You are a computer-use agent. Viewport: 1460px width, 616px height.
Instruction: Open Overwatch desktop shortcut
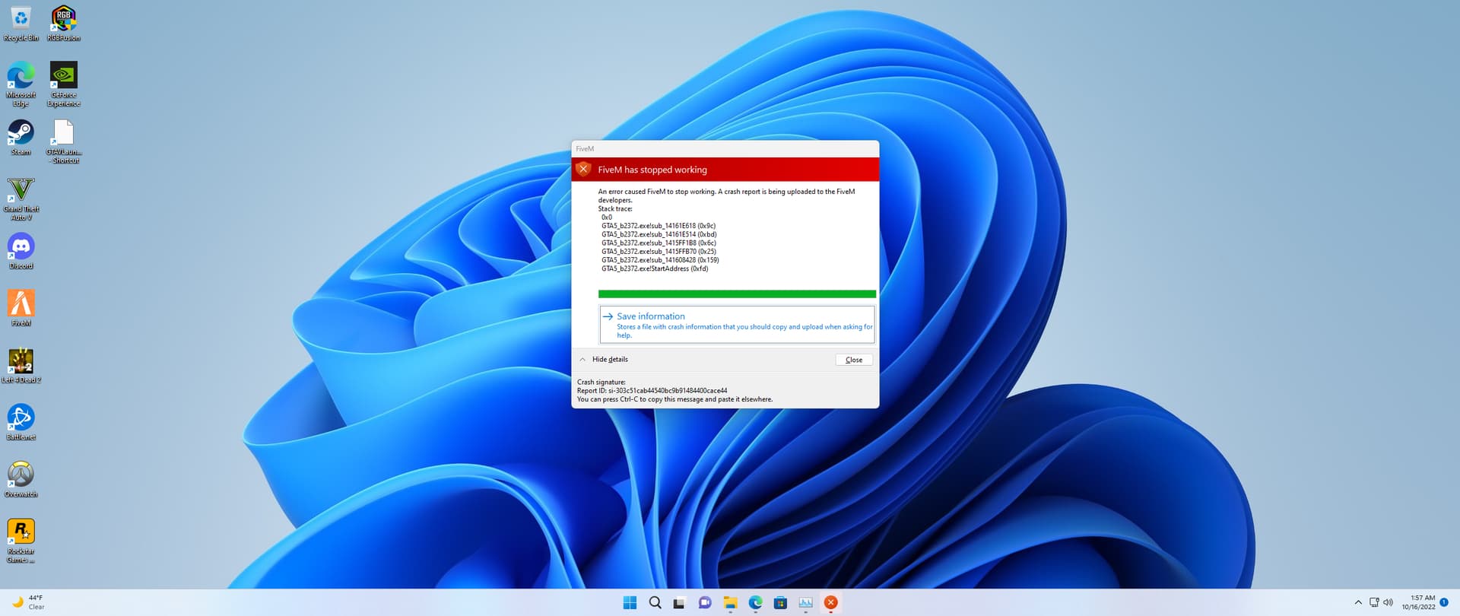click(21, 475)
